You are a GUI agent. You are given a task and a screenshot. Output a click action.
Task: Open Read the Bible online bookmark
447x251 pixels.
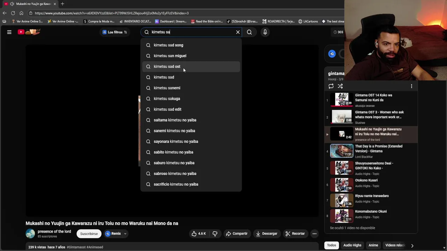tap(207, 21)
